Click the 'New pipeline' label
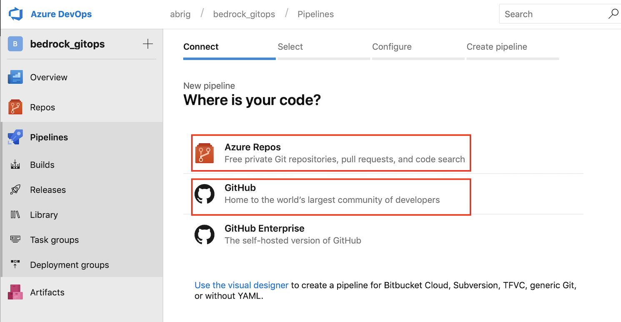The image size is (621, 322). (209, 86)
